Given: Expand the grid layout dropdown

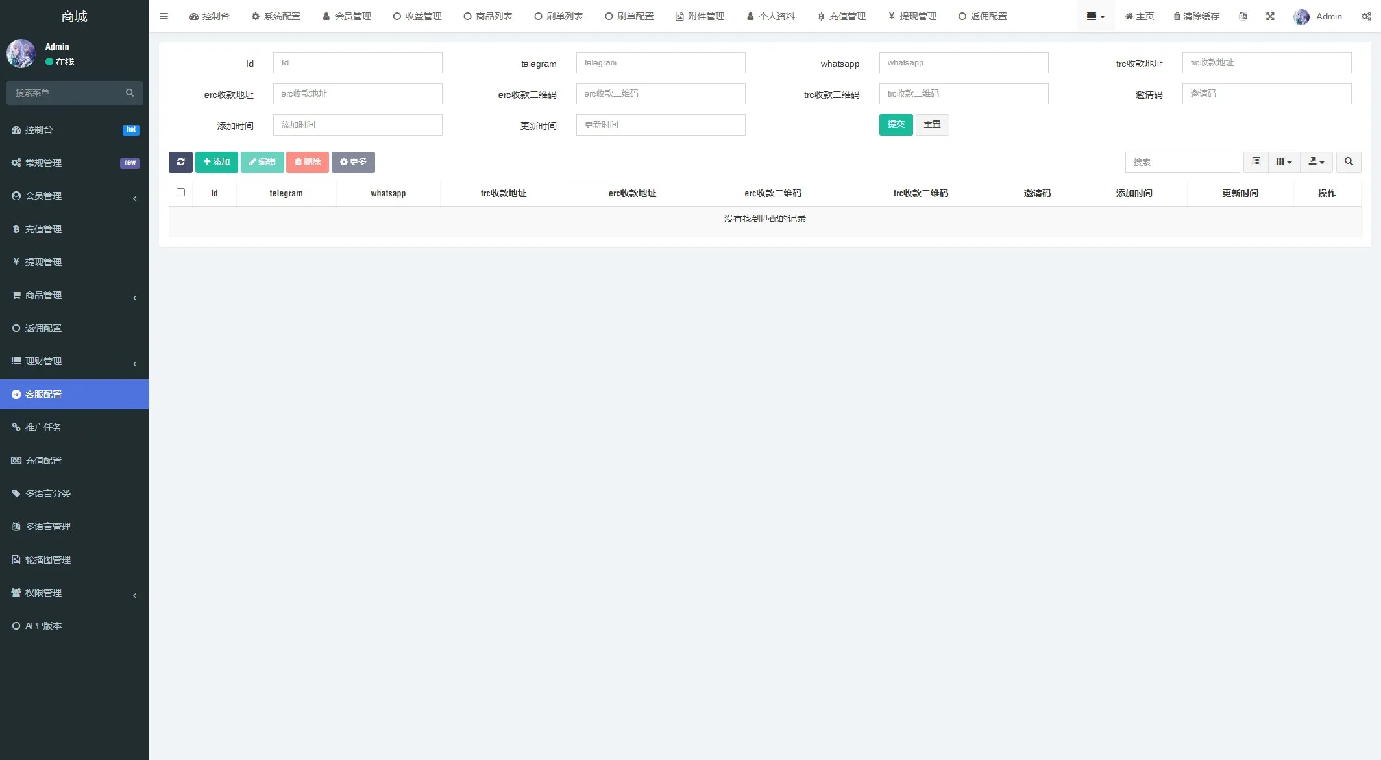Looking at the screenshot, I should [1283, 162].
